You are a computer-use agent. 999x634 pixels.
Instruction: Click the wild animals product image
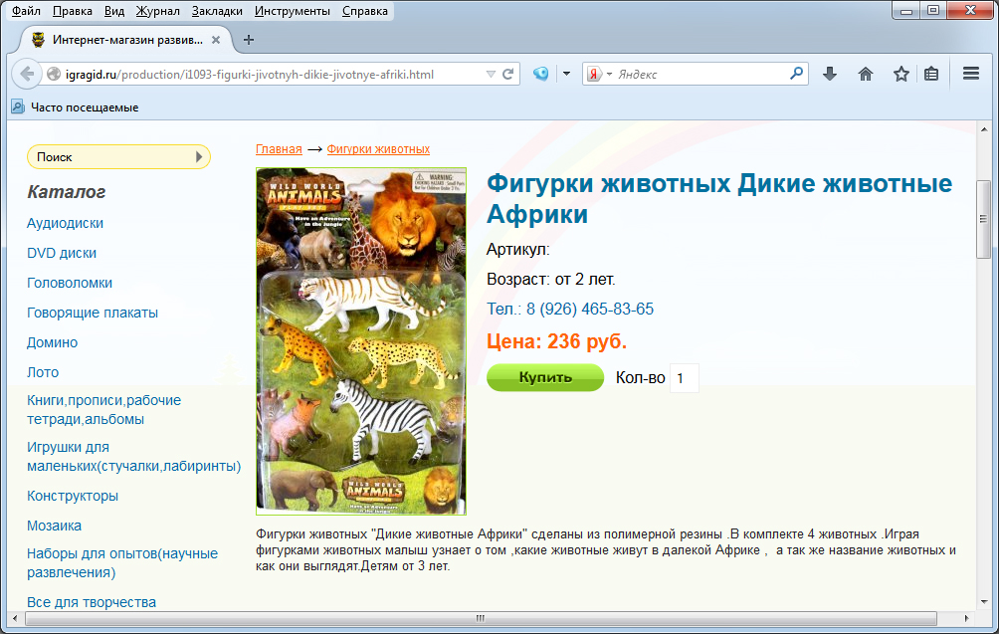361,340
